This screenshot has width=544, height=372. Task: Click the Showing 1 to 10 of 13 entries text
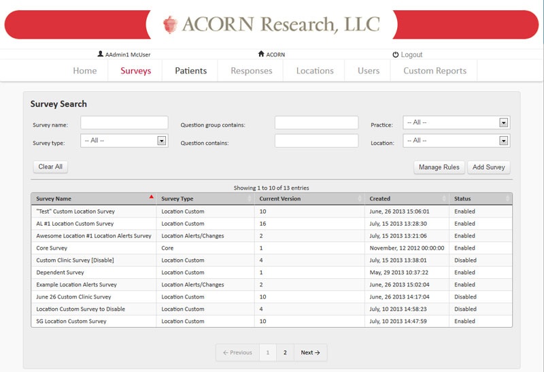[271, 188]
